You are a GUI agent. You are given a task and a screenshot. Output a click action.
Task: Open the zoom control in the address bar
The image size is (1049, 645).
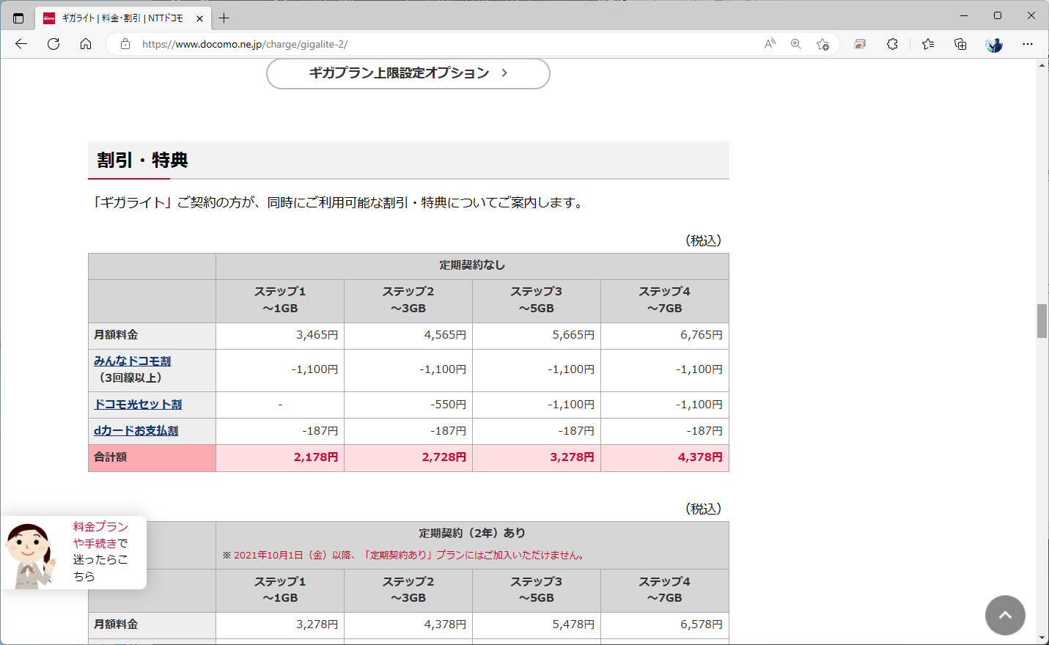pyautogui.click(x=795, y=44)
